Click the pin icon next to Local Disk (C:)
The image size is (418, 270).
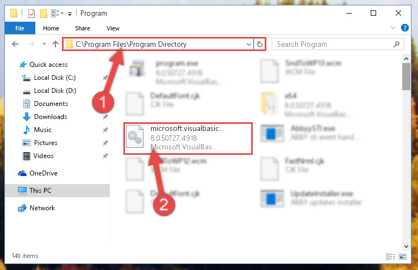105,78
